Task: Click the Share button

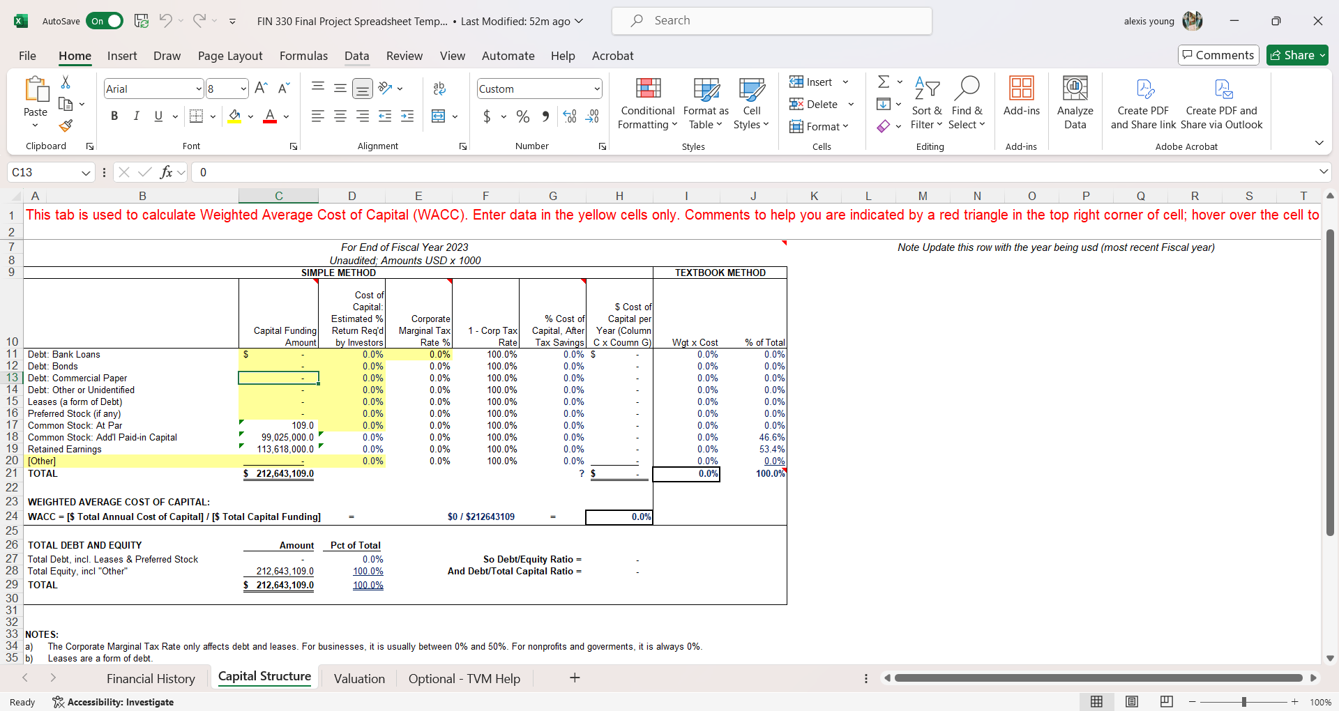Action: [1296, 55]
